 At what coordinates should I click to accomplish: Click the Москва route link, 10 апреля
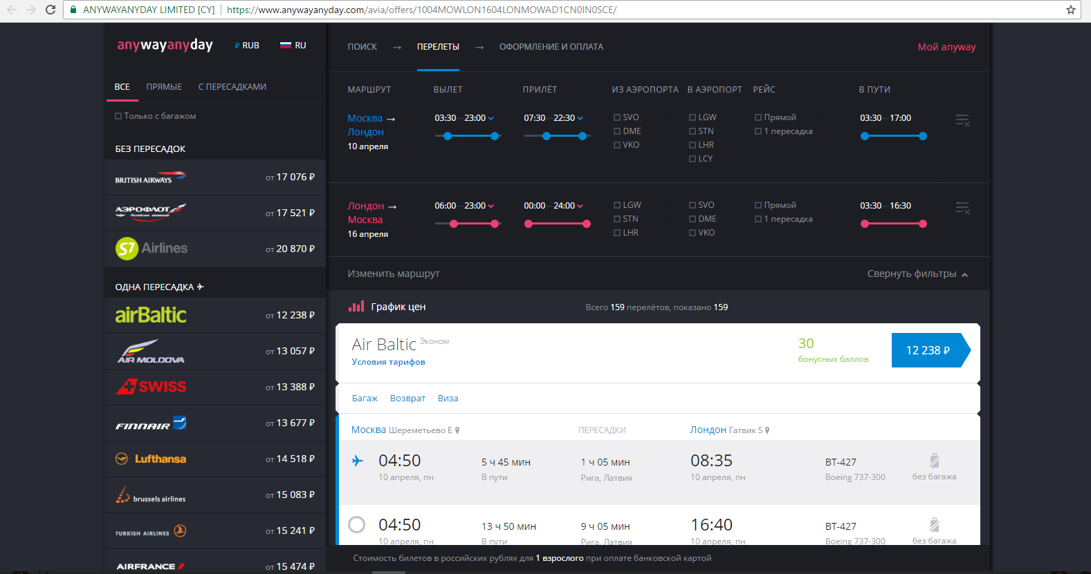click(x=365, y=118)
